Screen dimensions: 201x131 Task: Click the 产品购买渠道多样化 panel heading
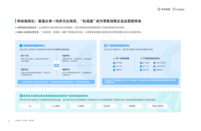click(x=118, y=46)
